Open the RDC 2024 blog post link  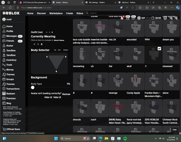click(x=12, y=108)
